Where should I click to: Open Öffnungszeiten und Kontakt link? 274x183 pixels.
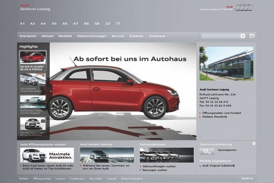pos(222,113)
